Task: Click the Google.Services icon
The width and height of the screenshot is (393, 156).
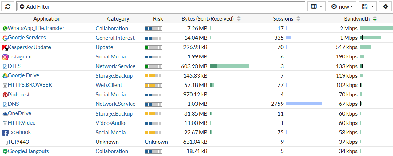Action: (5, 38)
